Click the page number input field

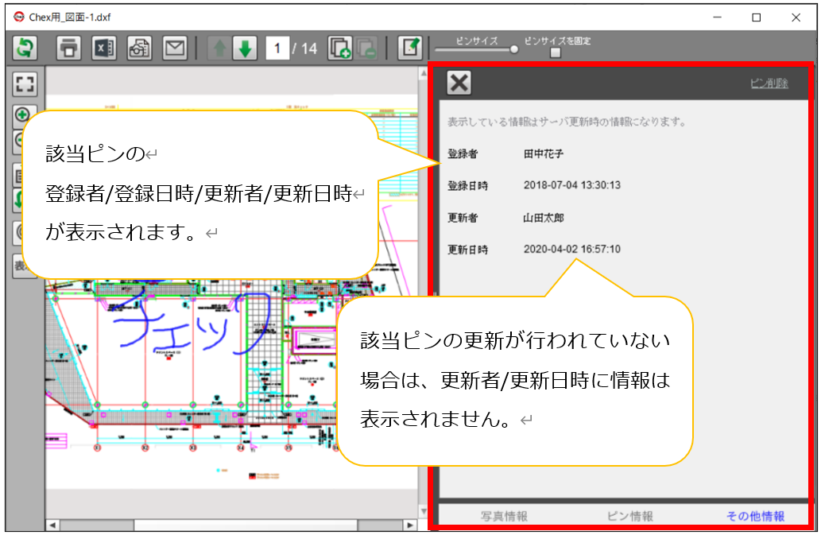click(x=277, y=48)
